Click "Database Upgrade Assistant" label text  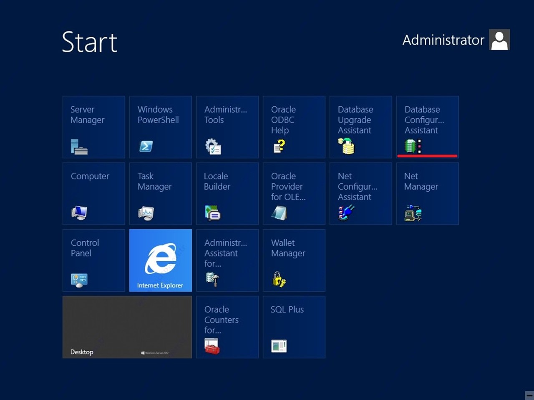pyautogui.click(x=355, y=120)
